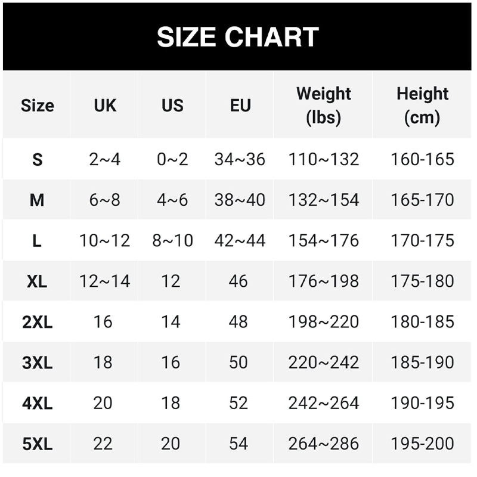
Task: Select the XL size row label
Action: click(x=37, y=281)
